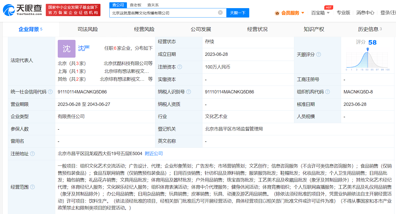Click the 北京（共3家）row

(x=105, y=63)
